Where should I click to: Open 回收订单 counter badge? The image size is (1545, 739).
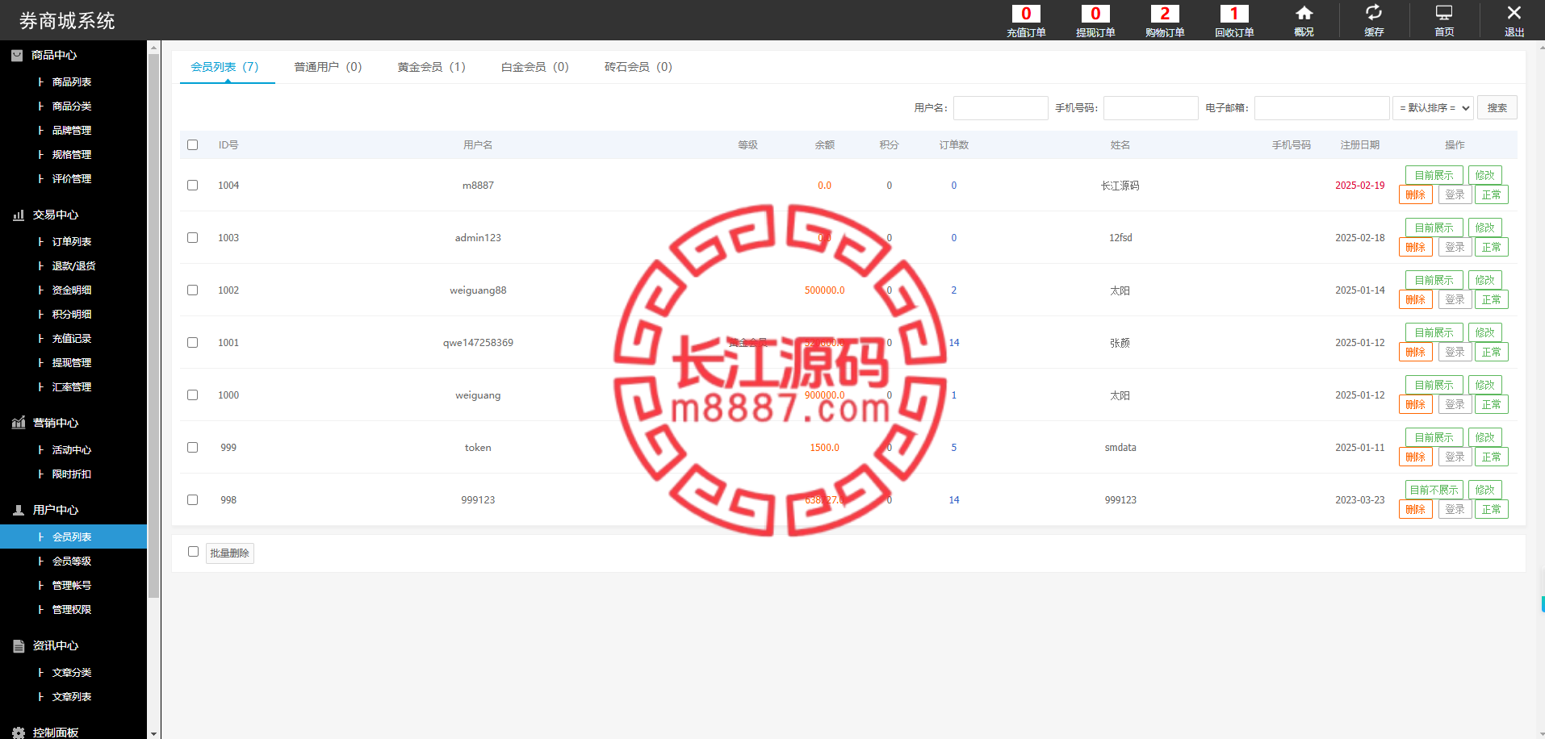(1234, 14)
